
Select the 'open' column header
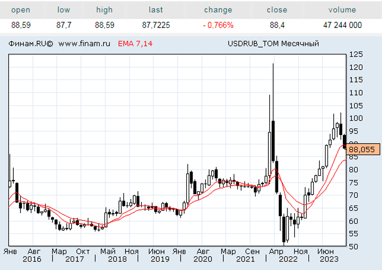point(21,10)
